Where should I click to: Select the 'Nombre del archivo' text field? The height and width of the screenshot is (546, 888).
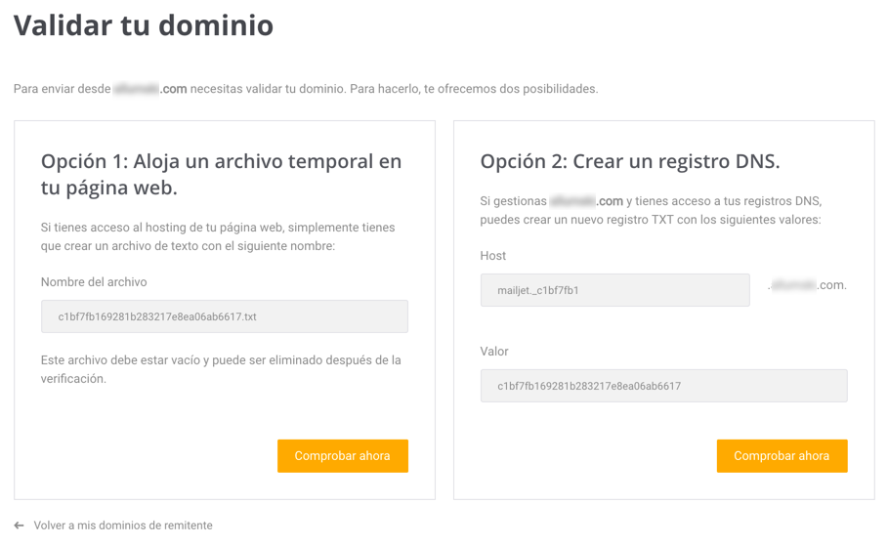pyautogui.click(x=225, y=316)
